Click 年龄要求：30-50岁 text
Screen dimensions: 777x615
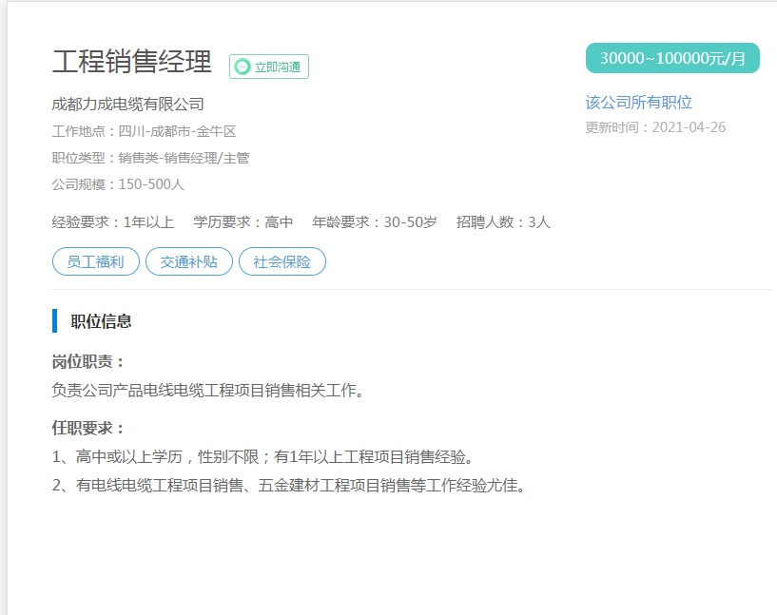tap(375, 221)
